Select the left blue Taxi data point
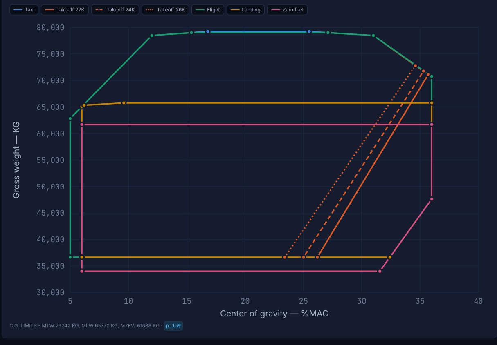 tap(208, 31)
